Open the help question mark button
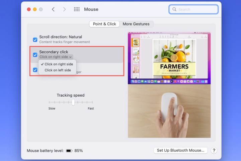The height and width of the screenshot is (161, 241). point(214,150)
